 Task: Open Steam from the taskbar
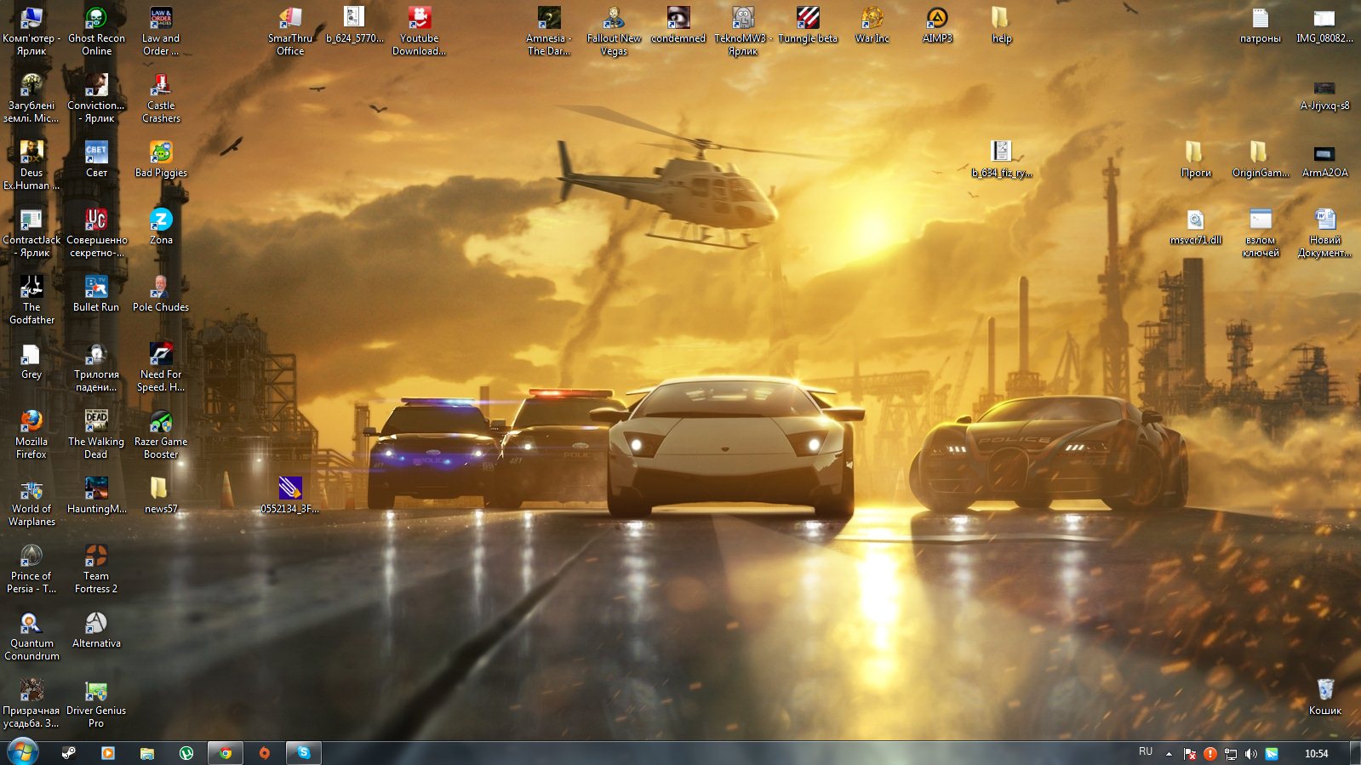click(69, 753)
